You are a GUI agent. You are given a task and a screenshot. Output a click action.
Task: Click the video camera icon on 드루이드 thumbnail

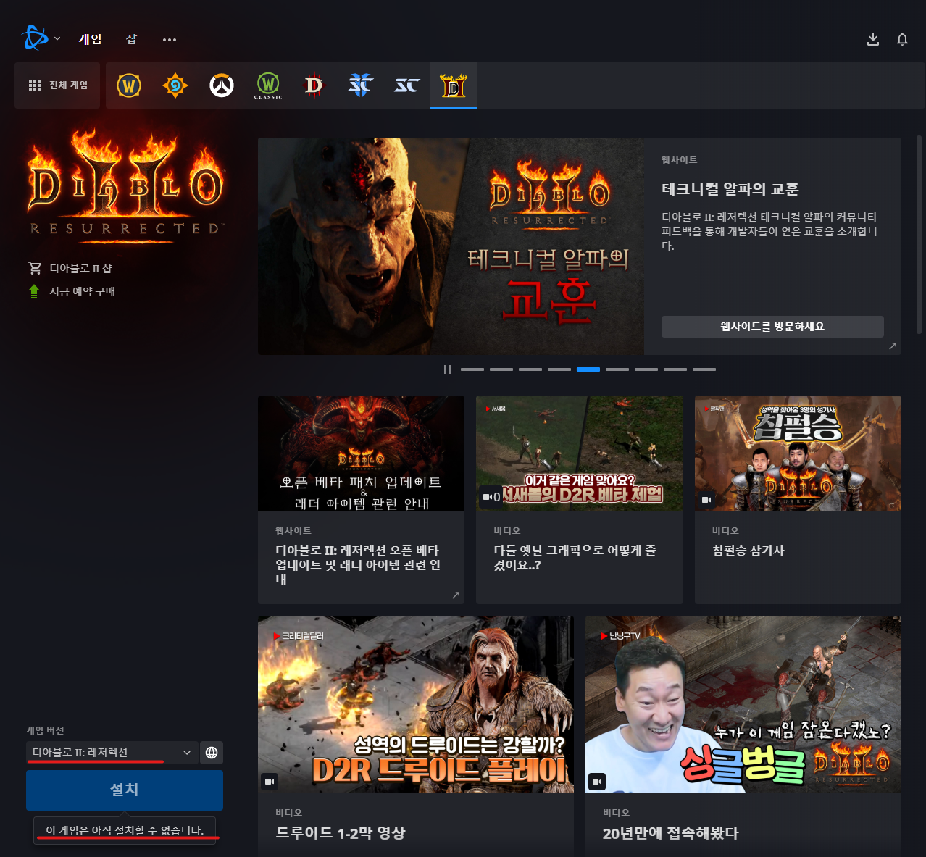tap(270, 782)
